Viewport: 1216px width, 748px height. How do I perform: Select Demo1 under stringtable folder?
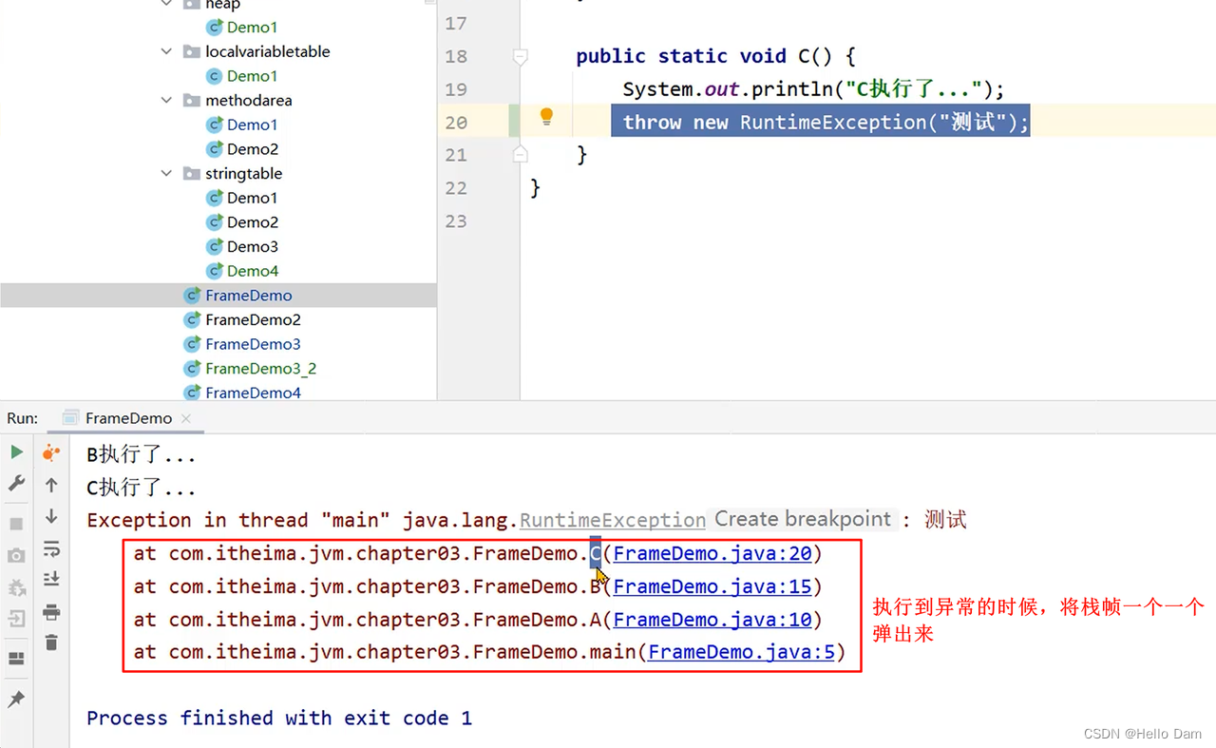252,198
